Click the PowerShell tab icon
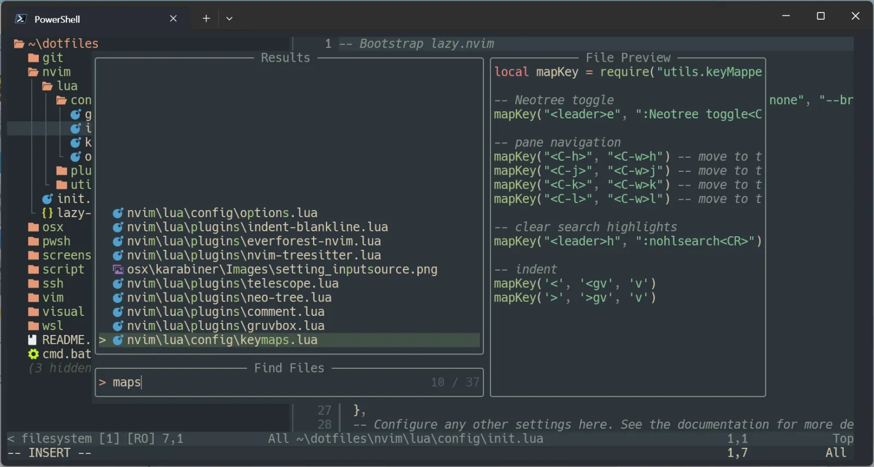The height and width of the screenshot is (467, 874). point(21,19)
